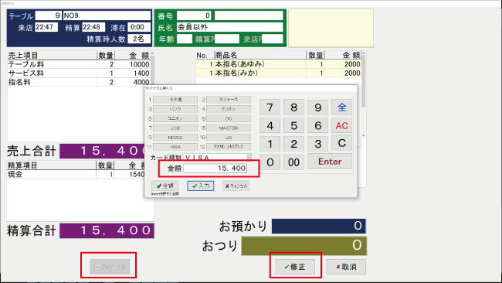Screen dimensions: 502x283
Task: Click the blue 全 keypad key
Action: click(341, 107)
